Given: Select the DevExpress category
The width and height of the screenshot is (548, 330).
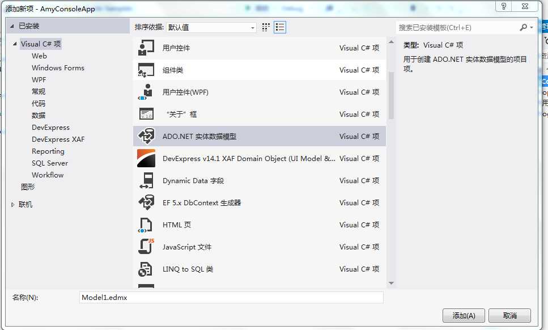Looking at the screenshot, I should point(50,127).
